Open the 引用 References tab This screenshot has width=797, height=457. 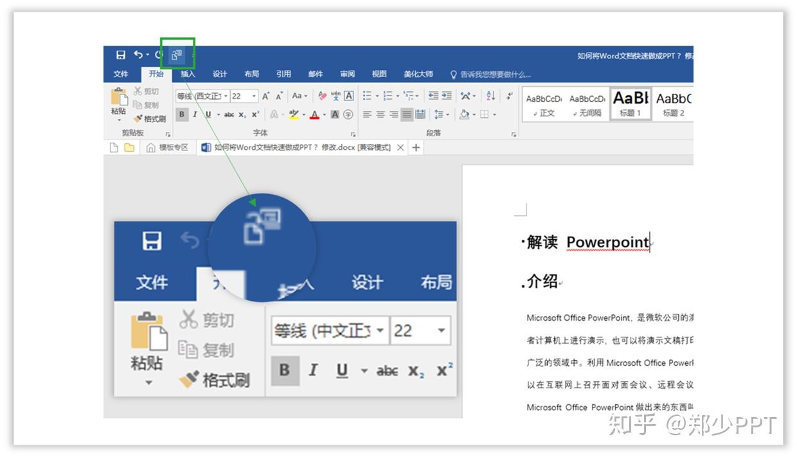[283, 74]
